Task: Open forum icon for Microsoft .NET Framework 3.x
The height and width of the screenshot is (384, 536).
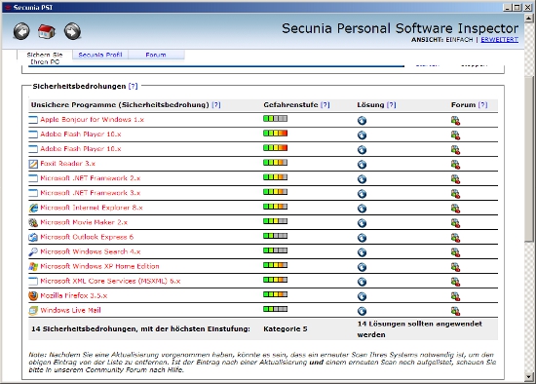Action: tap(455, 194)
